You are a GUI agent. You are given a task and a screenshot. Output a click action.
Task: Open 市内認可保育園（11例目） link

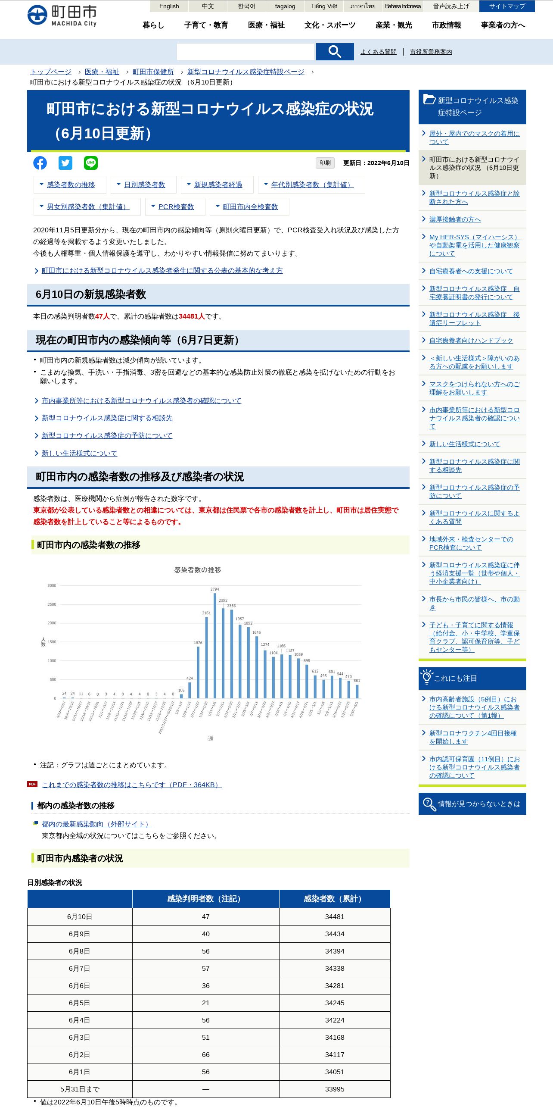point(474,767)
